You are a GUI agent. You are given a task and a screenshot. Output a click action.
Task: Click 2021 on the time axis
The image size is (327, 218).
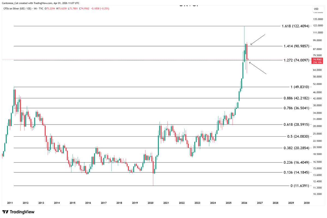tap(166, 203)
